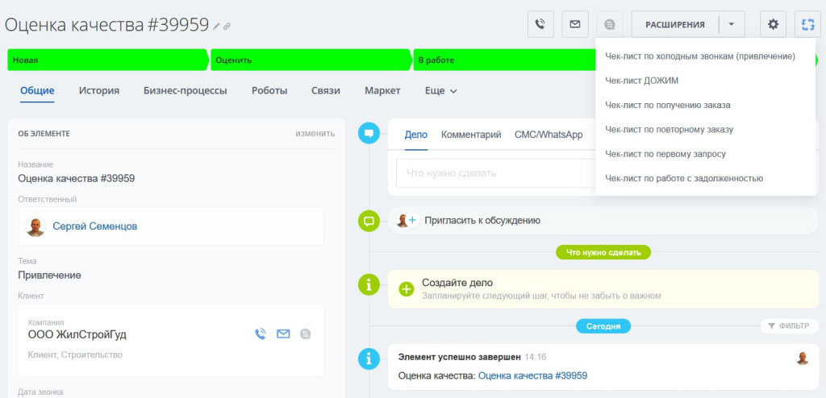Click plus avatar icon to invite participant
Viewport: 826px width, 398px height.
(x=412, y=221)
